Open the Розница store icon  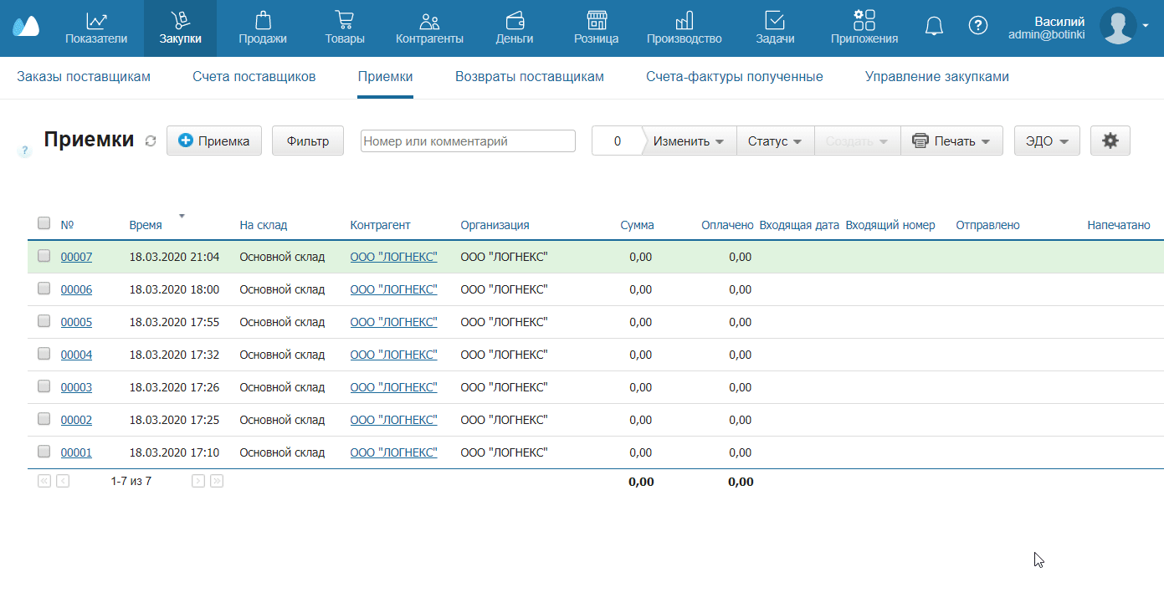[596, 21]
